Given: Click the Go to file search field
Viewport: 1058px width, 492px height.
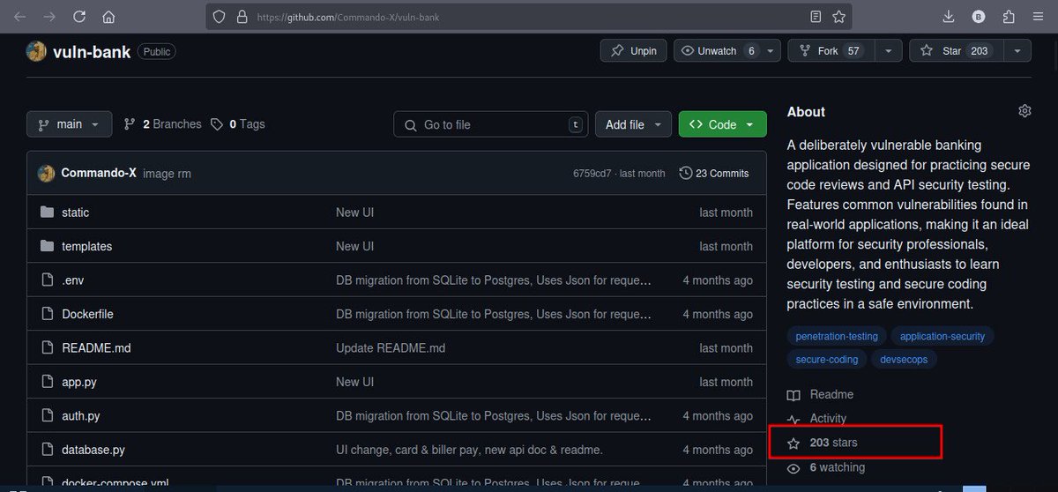Looking at the screenshot, I should click(491, 124).
